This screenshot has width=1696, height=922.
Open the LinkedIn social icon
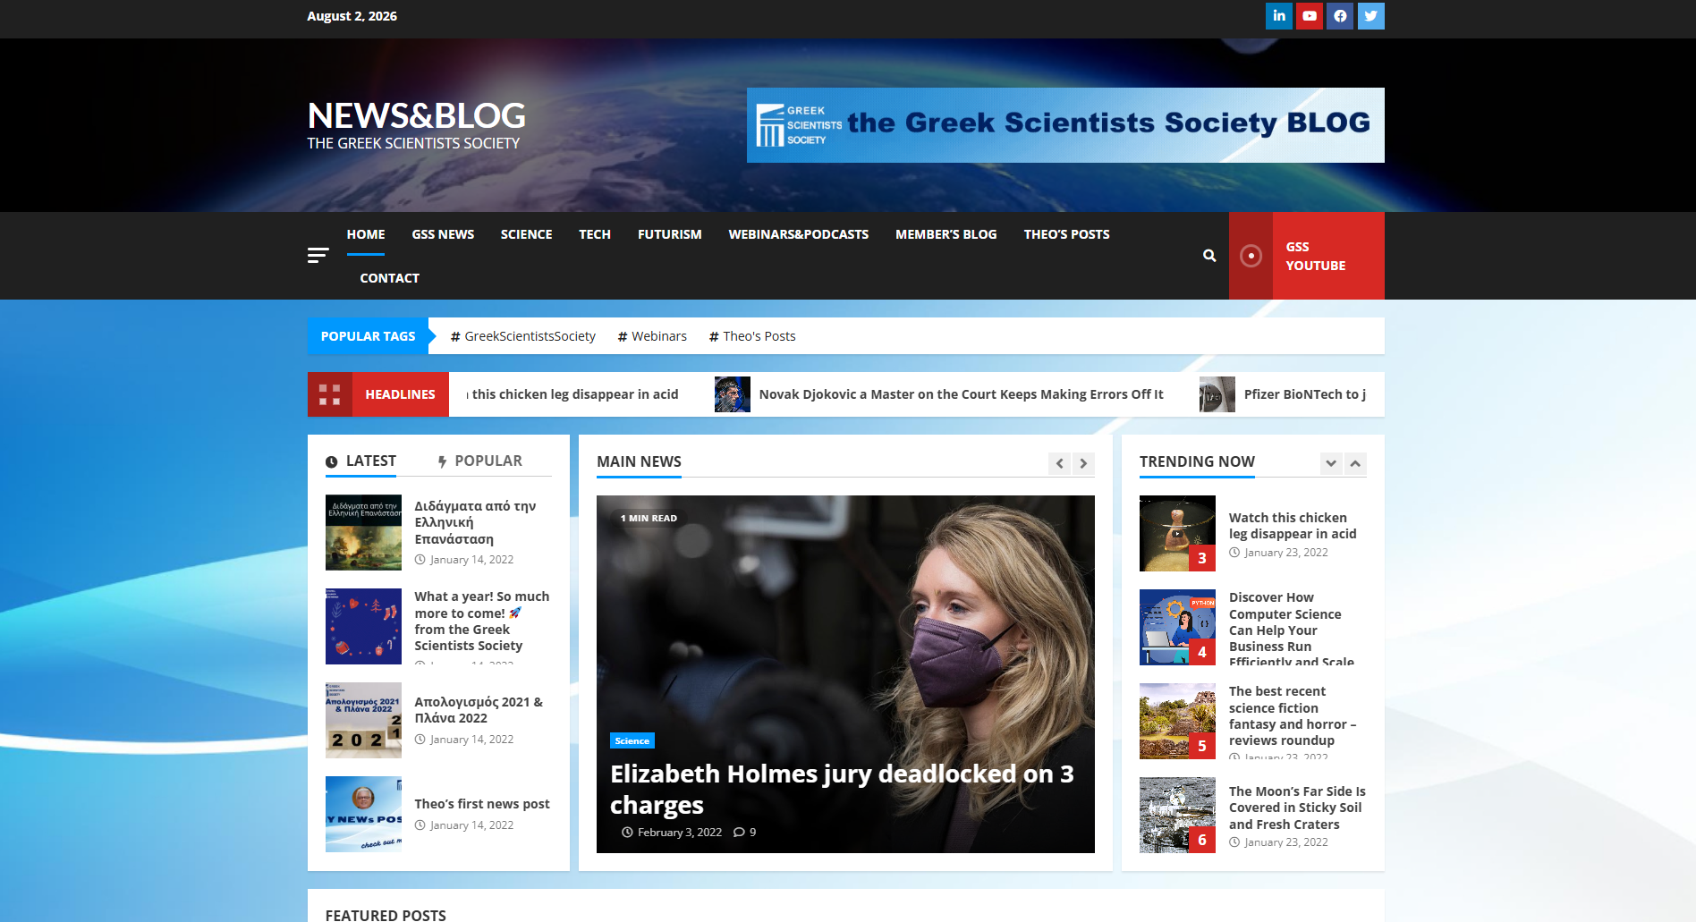coord(1279,16)
